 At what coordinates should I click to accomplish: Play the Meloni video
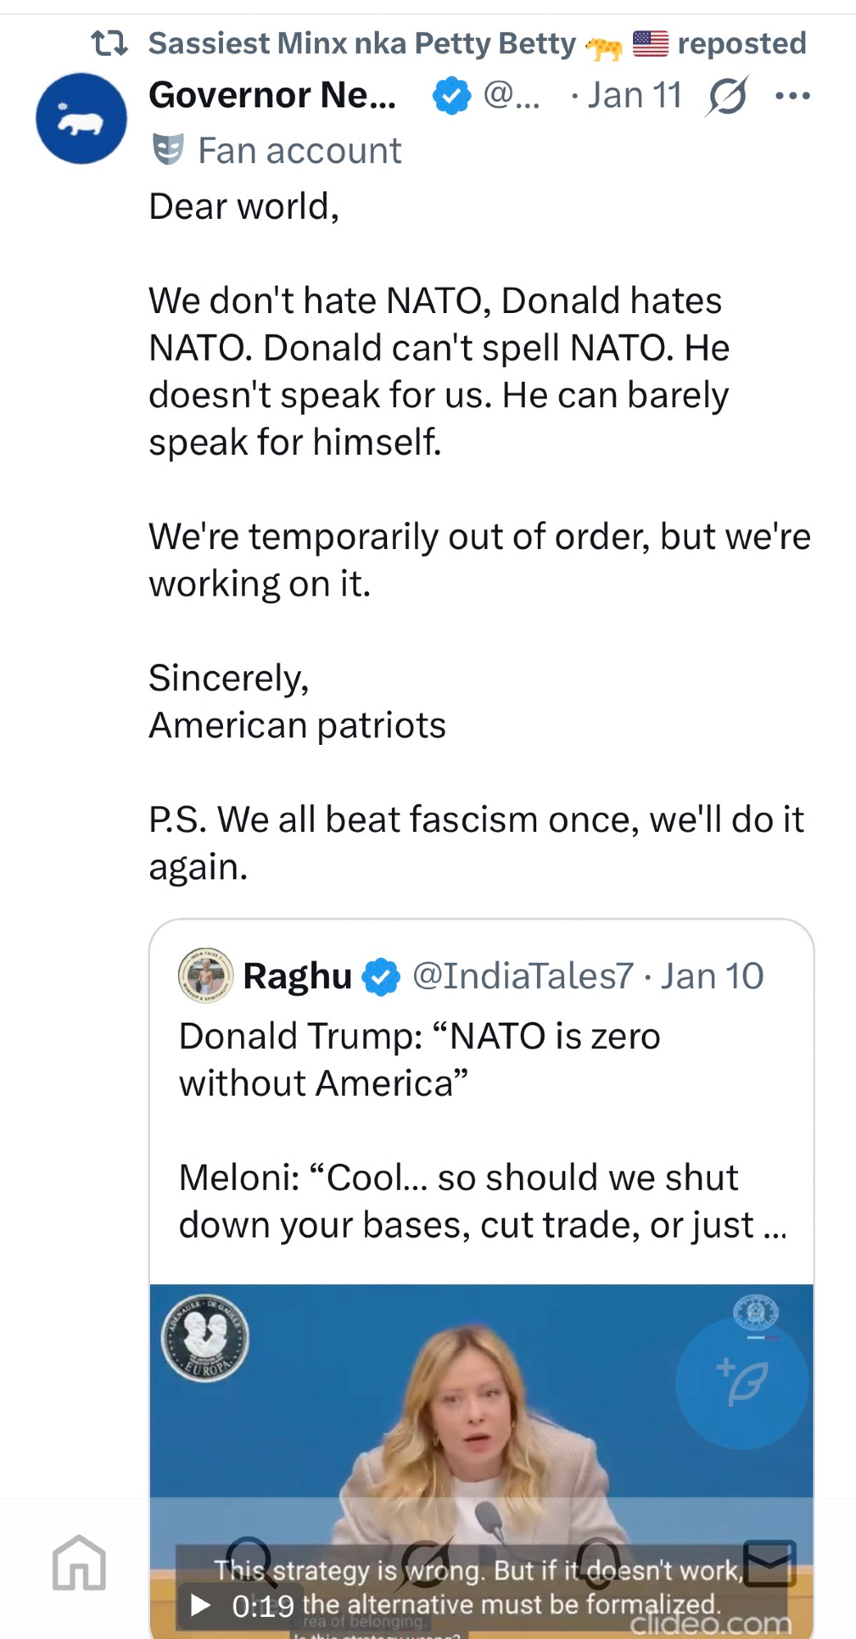(201, 1605)
